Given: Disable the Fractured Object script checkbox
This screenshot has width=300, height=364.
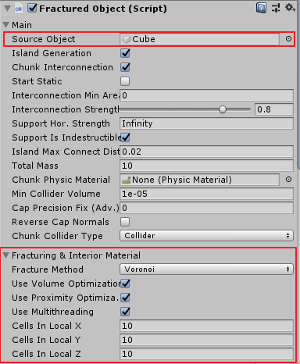Looking at the screenshot, I should coord(32,8).
